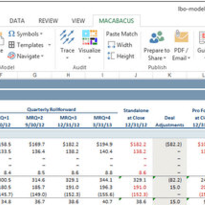This screenshot has height=205, width=205.
Task: Select the MACABACUS ribbon tab
Action: 117,20
